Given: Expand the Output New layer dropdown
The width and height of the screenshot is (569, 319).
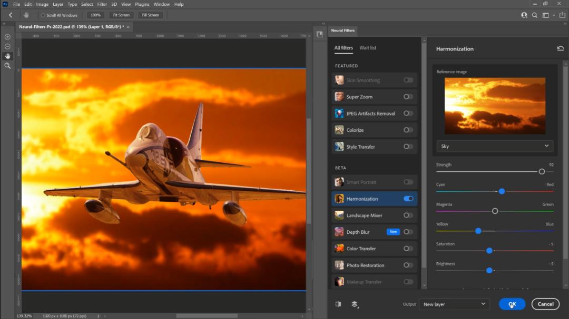Looking at the screenshot, I should (454, 304).
